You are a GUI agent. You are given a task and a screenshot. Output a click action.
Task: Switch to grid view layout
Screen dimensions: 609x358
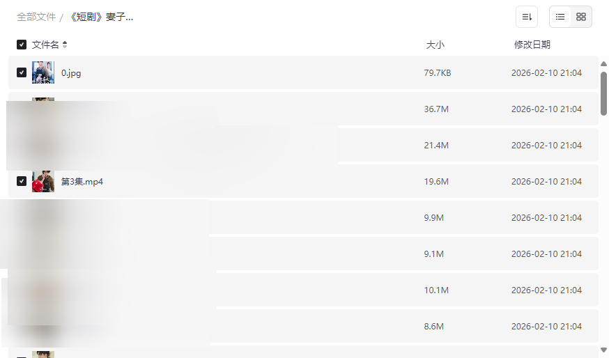click(581, 17)
